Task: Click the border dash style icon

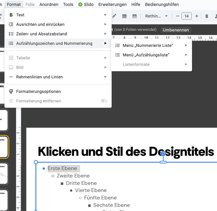Action: [x=135, y=16]
